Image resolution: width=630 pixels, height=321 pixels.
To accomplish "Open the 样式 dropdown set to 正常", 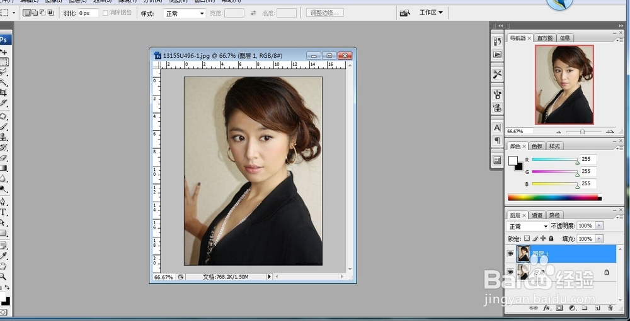I will 185,13.
